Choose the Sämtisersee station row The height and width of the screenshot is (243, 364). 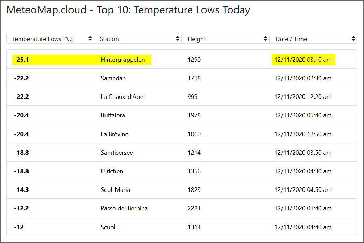point(182,153)
